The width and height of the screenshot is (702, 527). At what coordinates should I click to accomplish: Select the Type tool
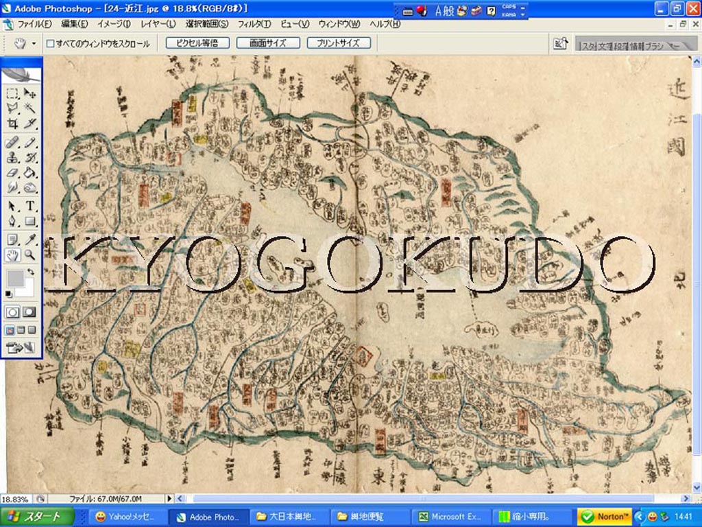29,206
